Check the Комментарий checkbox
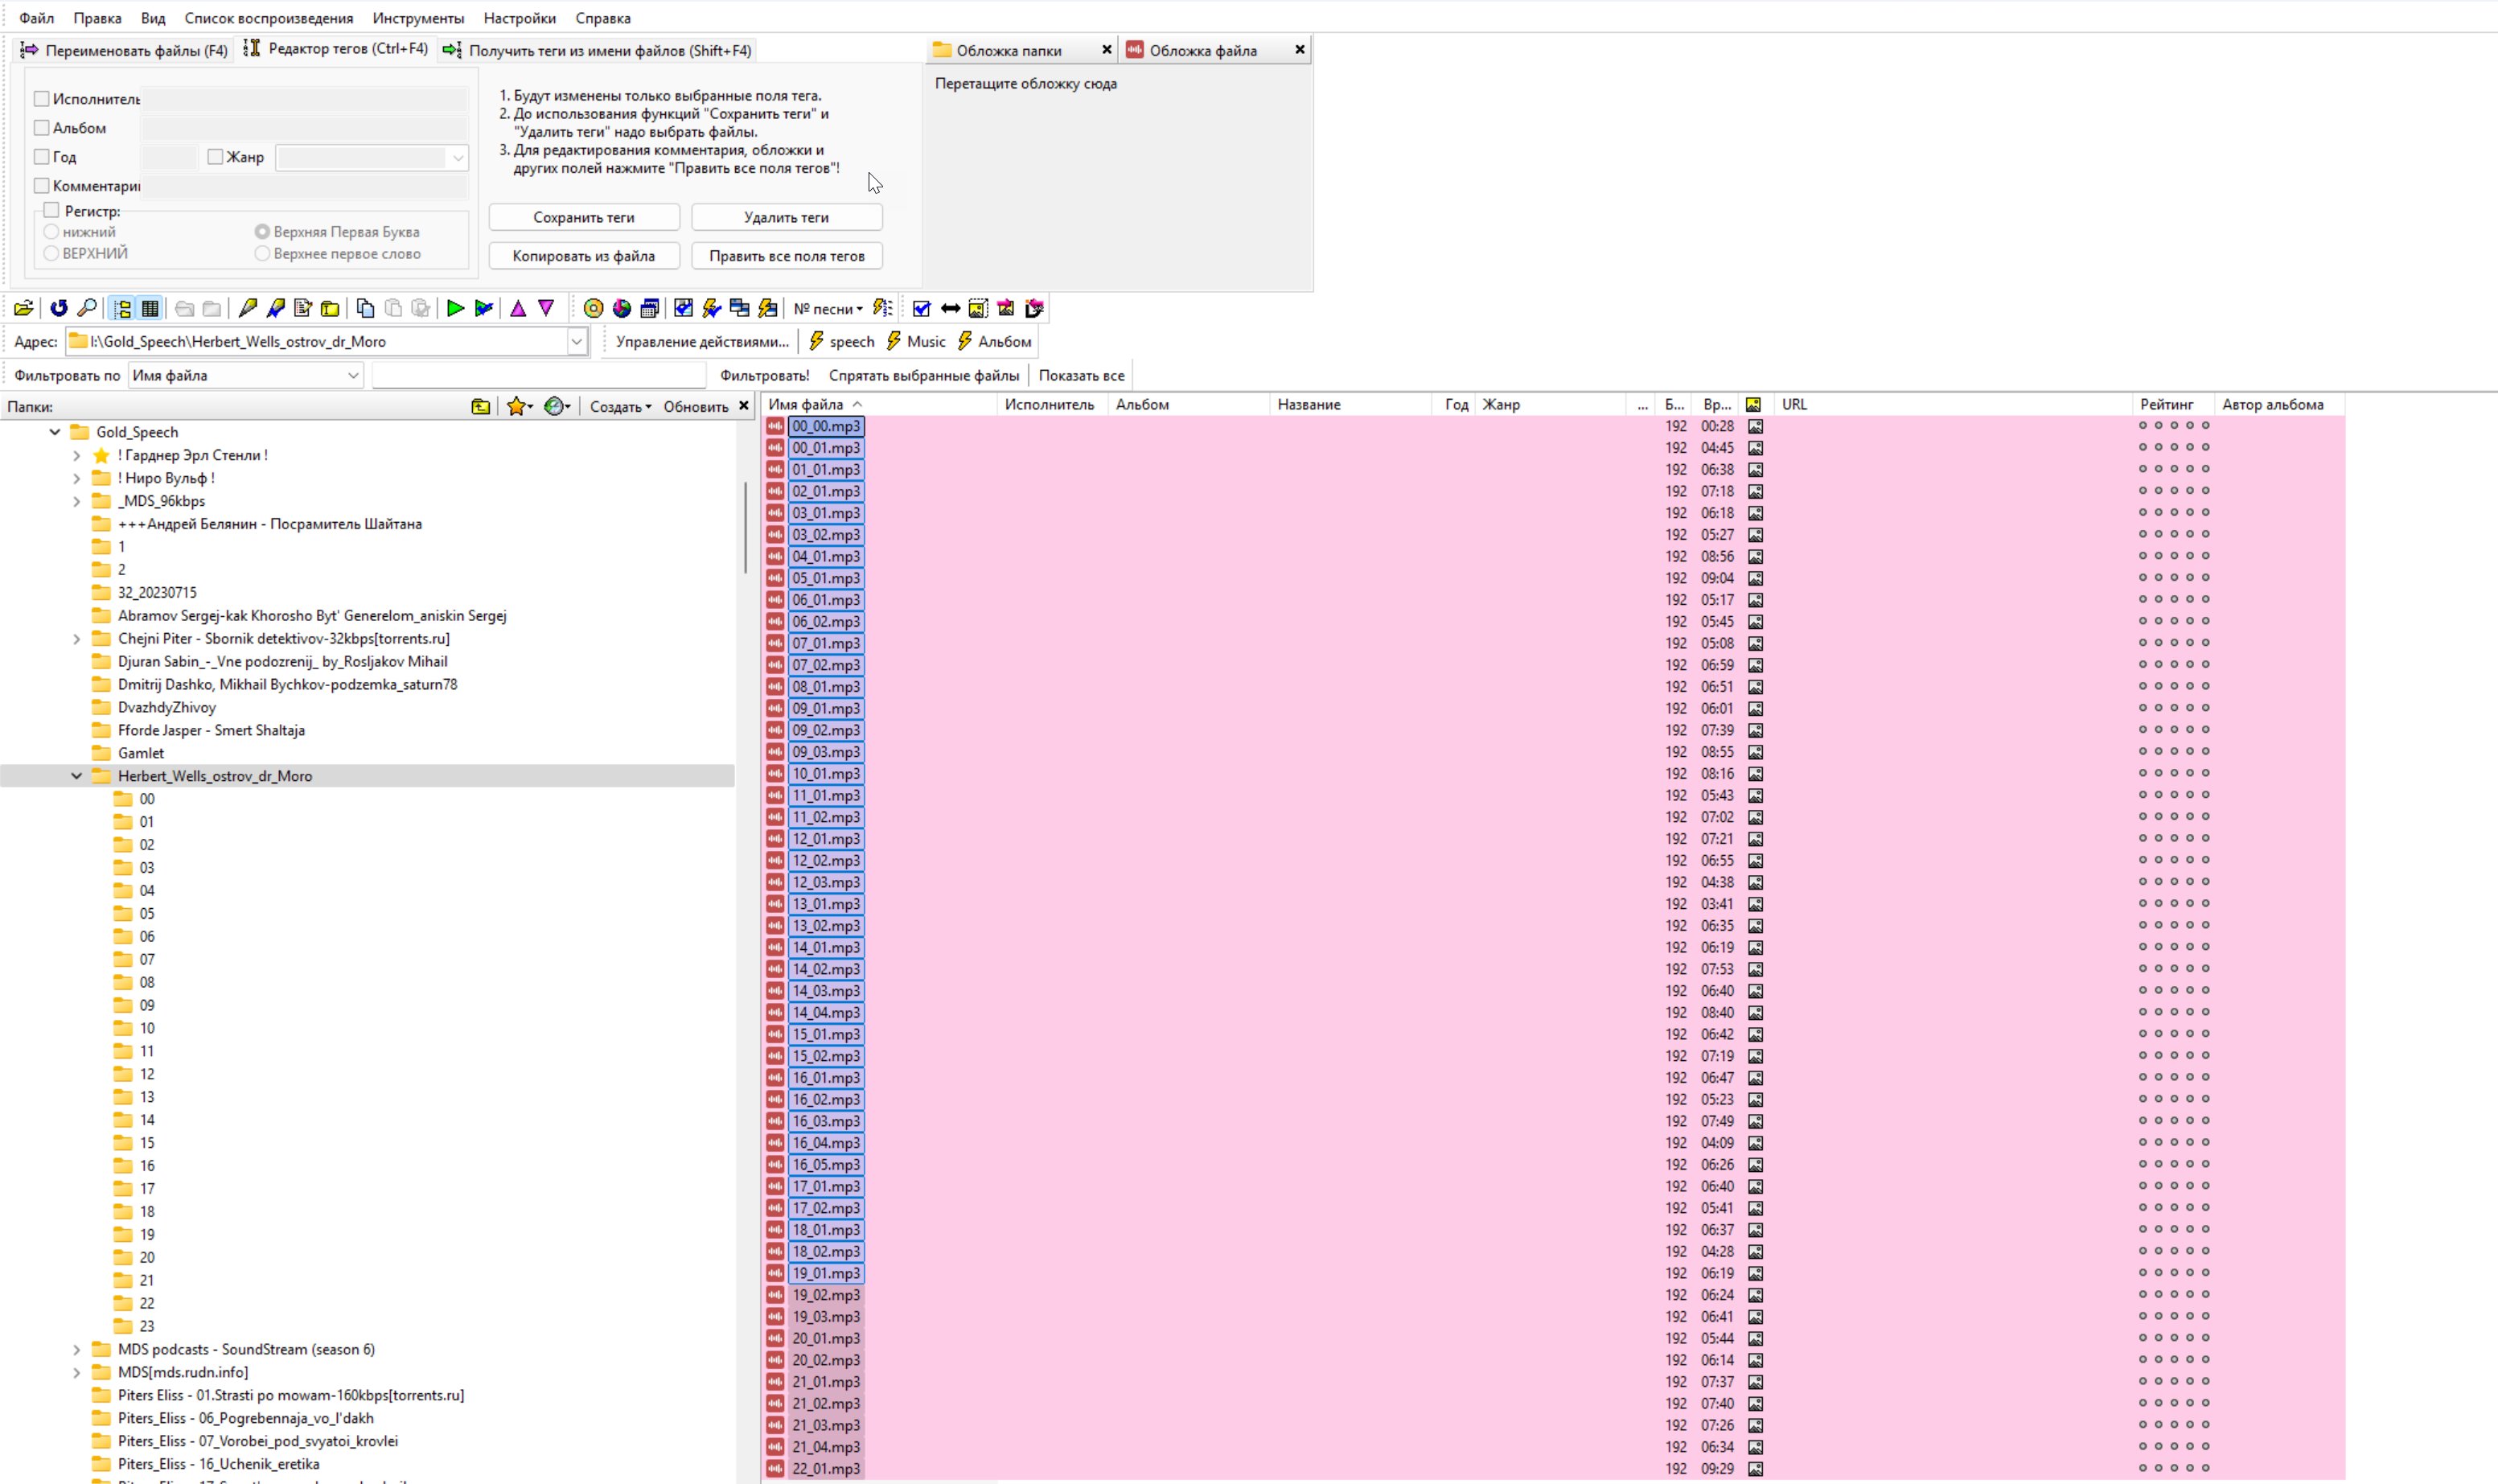This screenshot has height=1484, width=2498. point(42,186)
